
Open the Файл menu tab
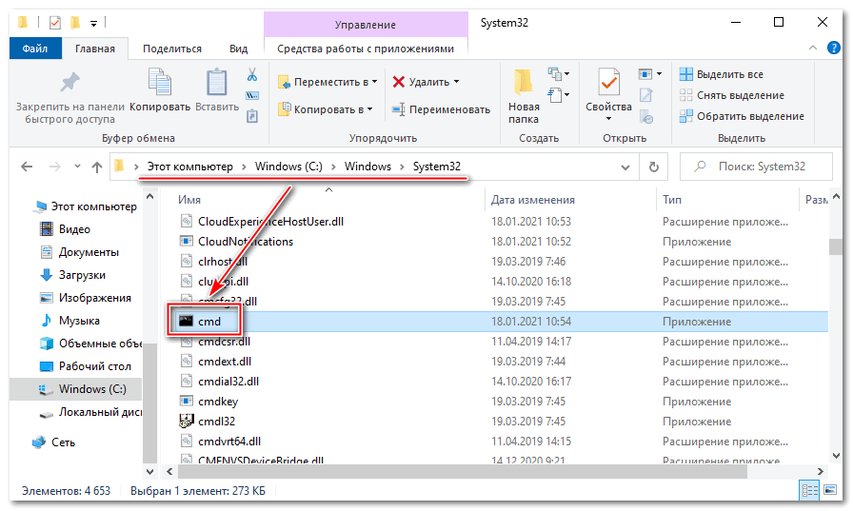(35, 49)
